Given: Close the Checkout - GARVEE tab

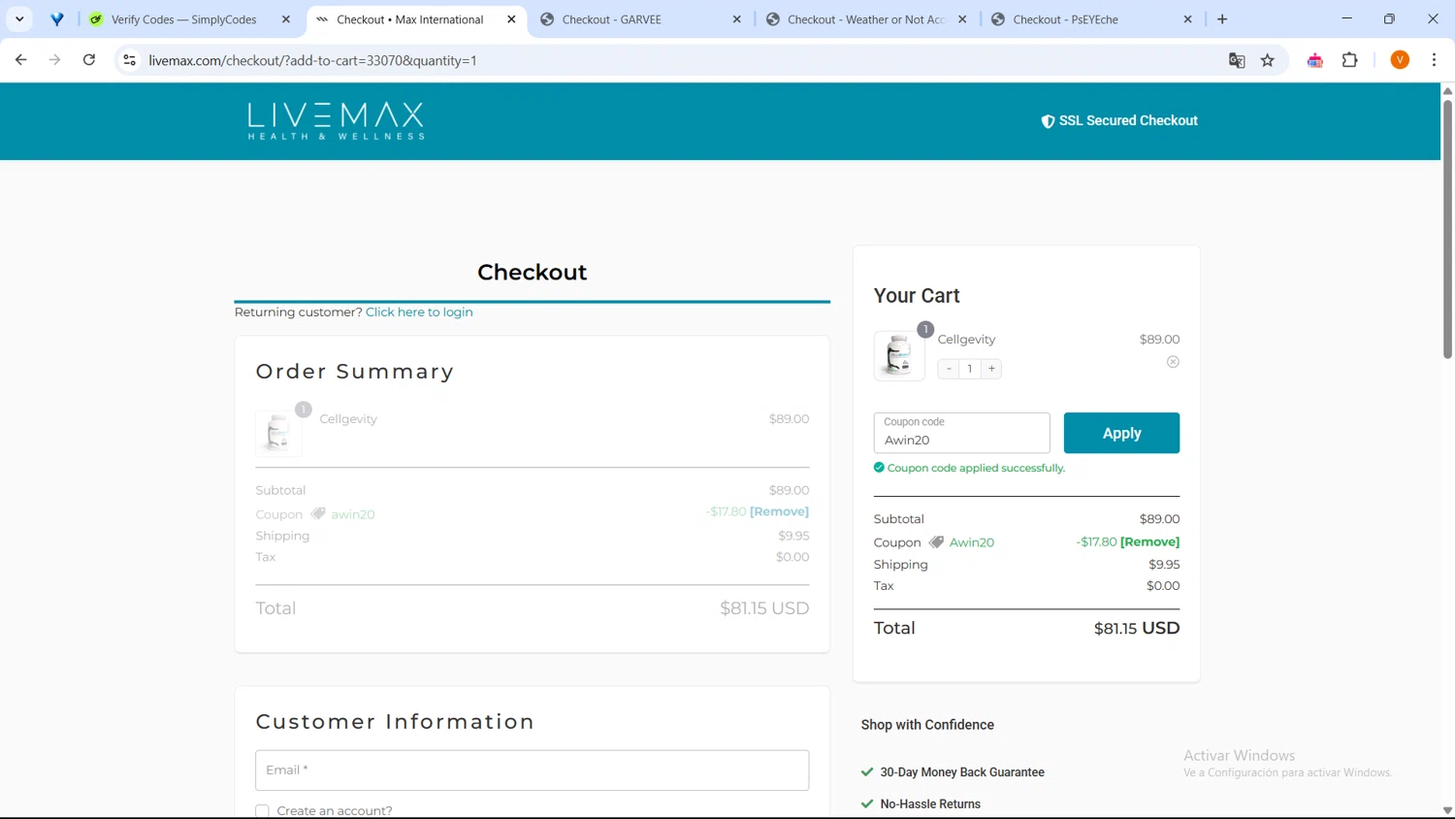Looking at the screenshot, I should (736, 19).
